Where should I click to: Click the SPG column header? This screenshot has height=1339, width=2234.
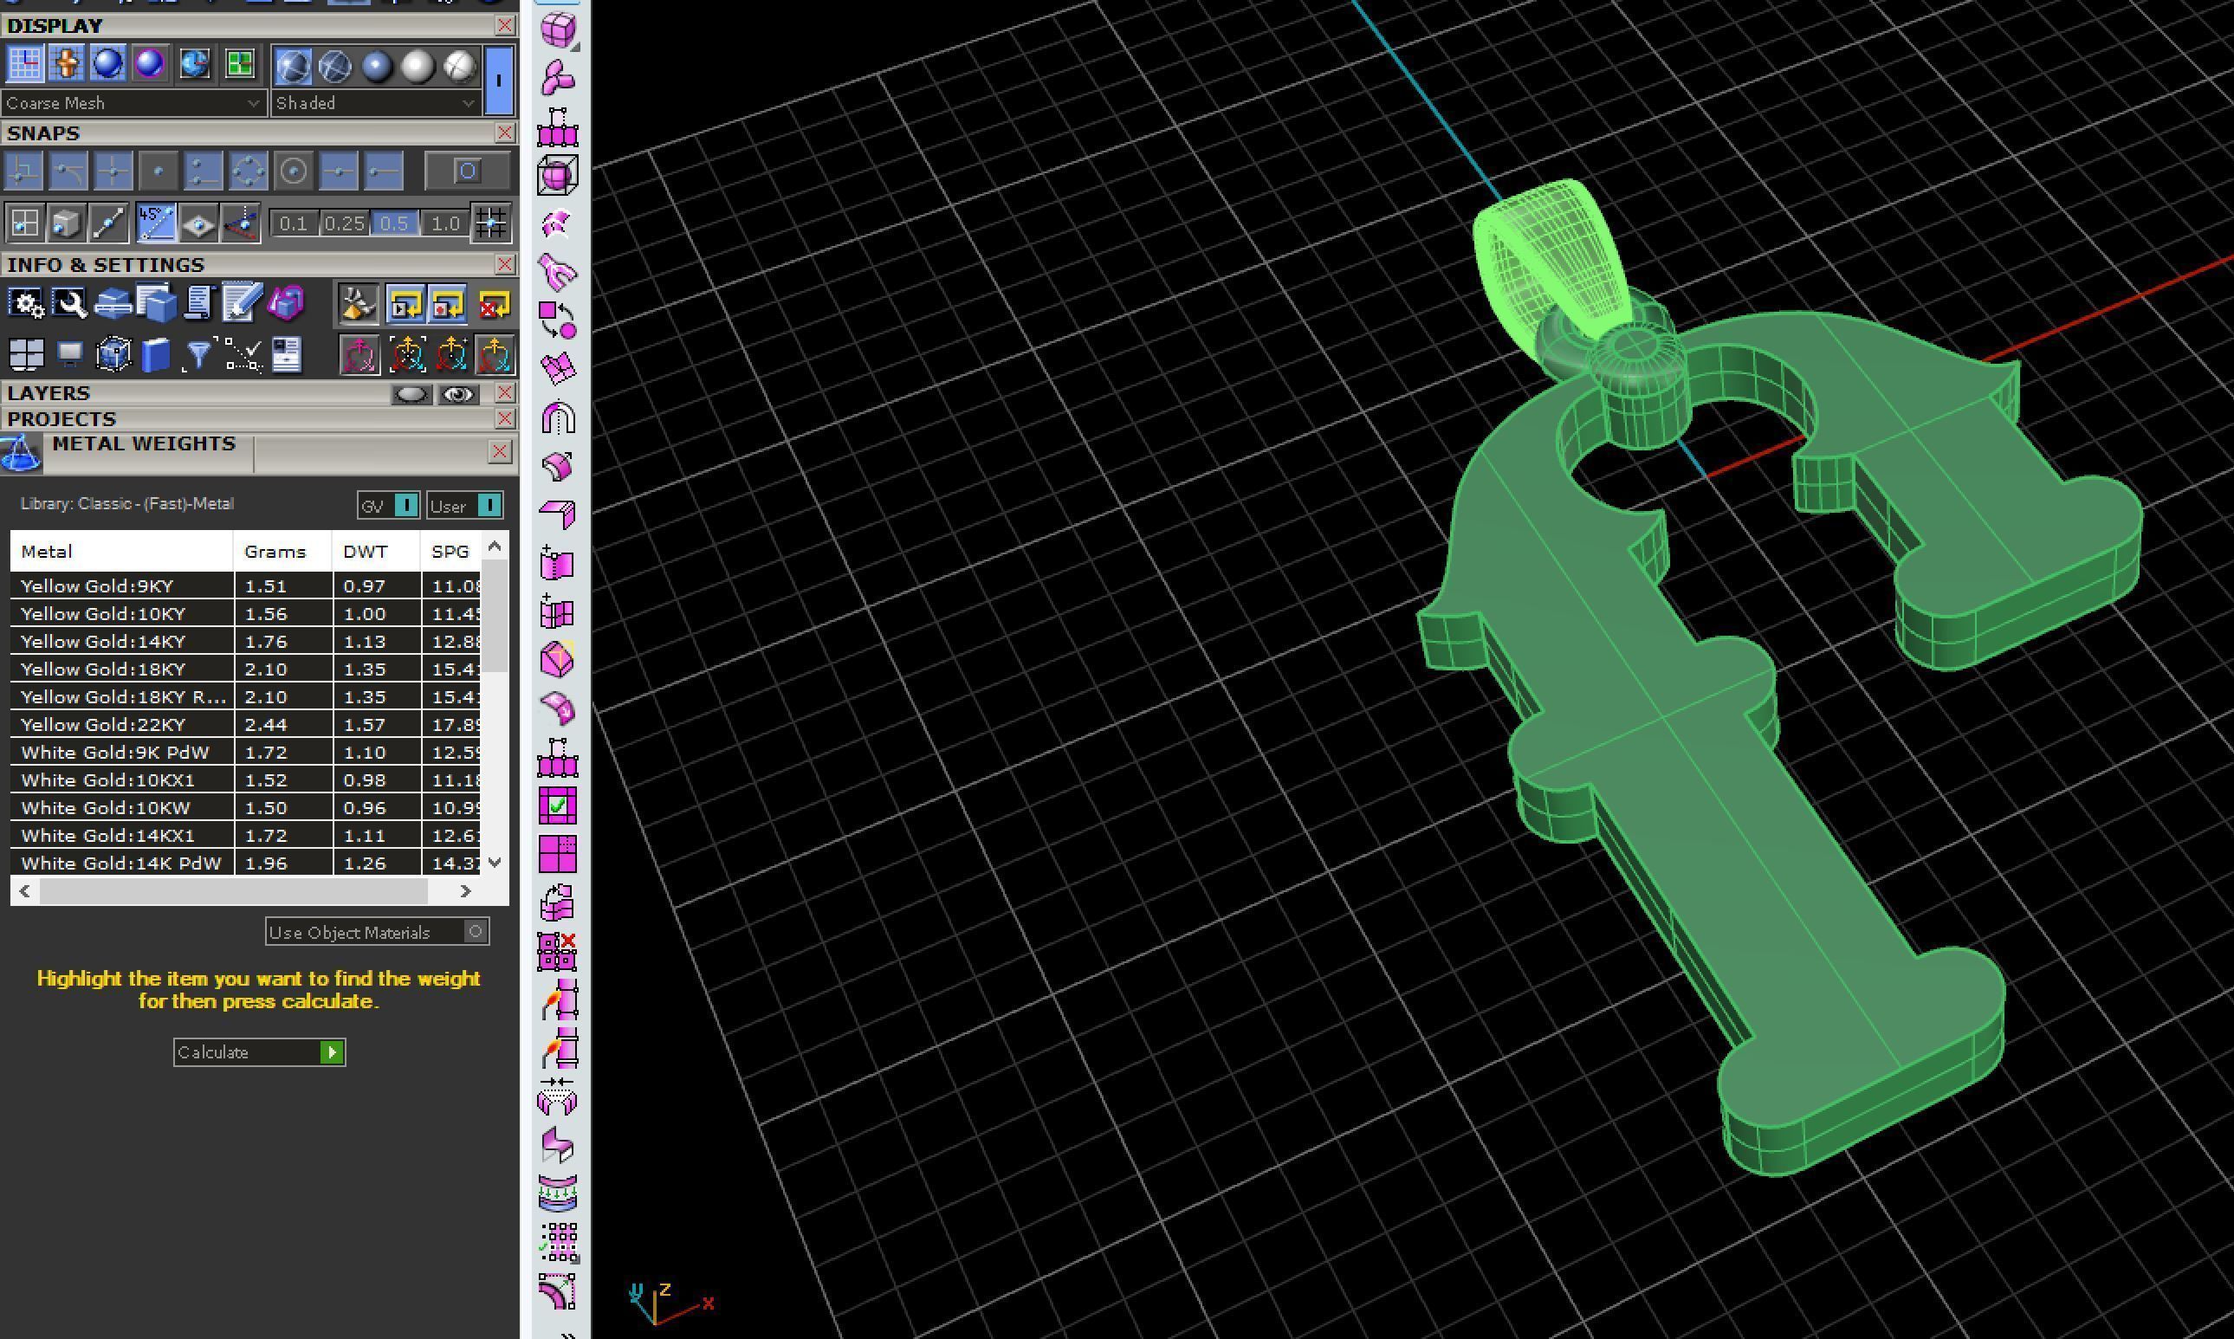pos(451,552)
